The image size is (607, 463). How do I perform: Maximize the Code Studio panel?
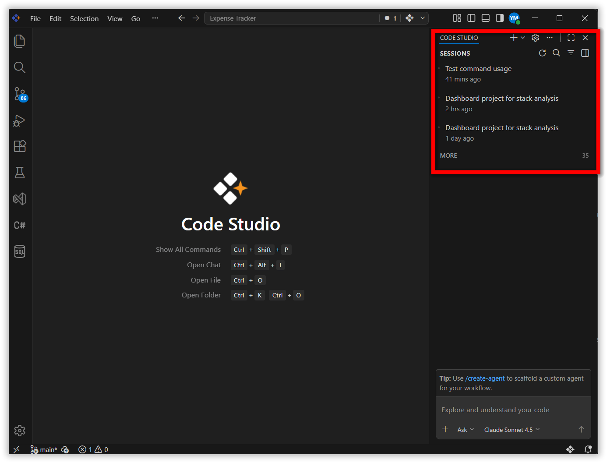pos(571,38)
